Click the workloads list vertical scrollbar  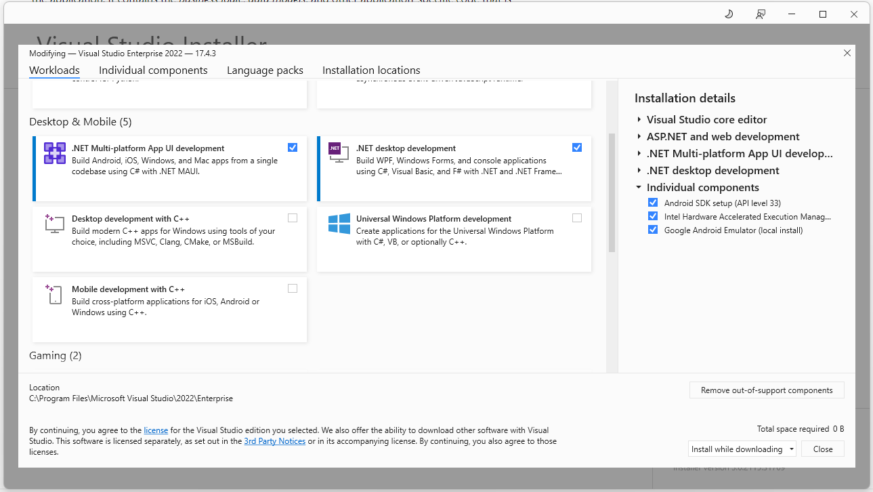click(612, 192)
